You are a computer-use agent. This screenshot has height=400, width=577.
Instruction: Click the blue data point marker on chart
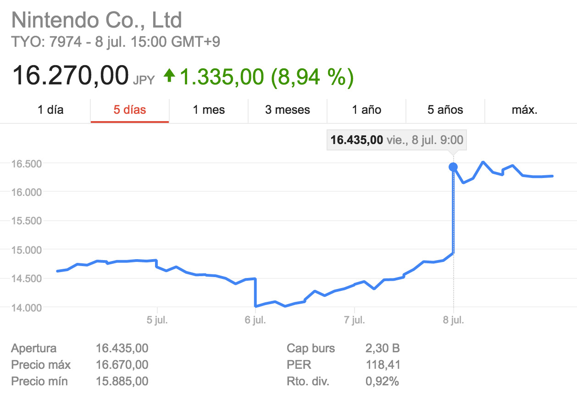453,167
